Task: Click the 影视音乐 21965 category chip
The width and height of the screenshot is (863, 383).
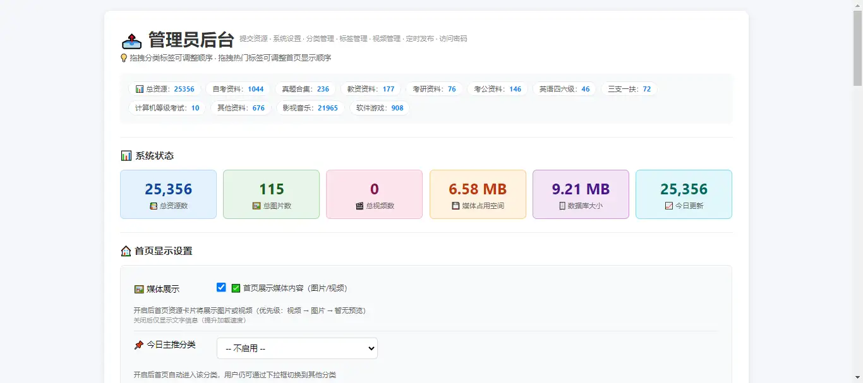Action: click(310, 108)
